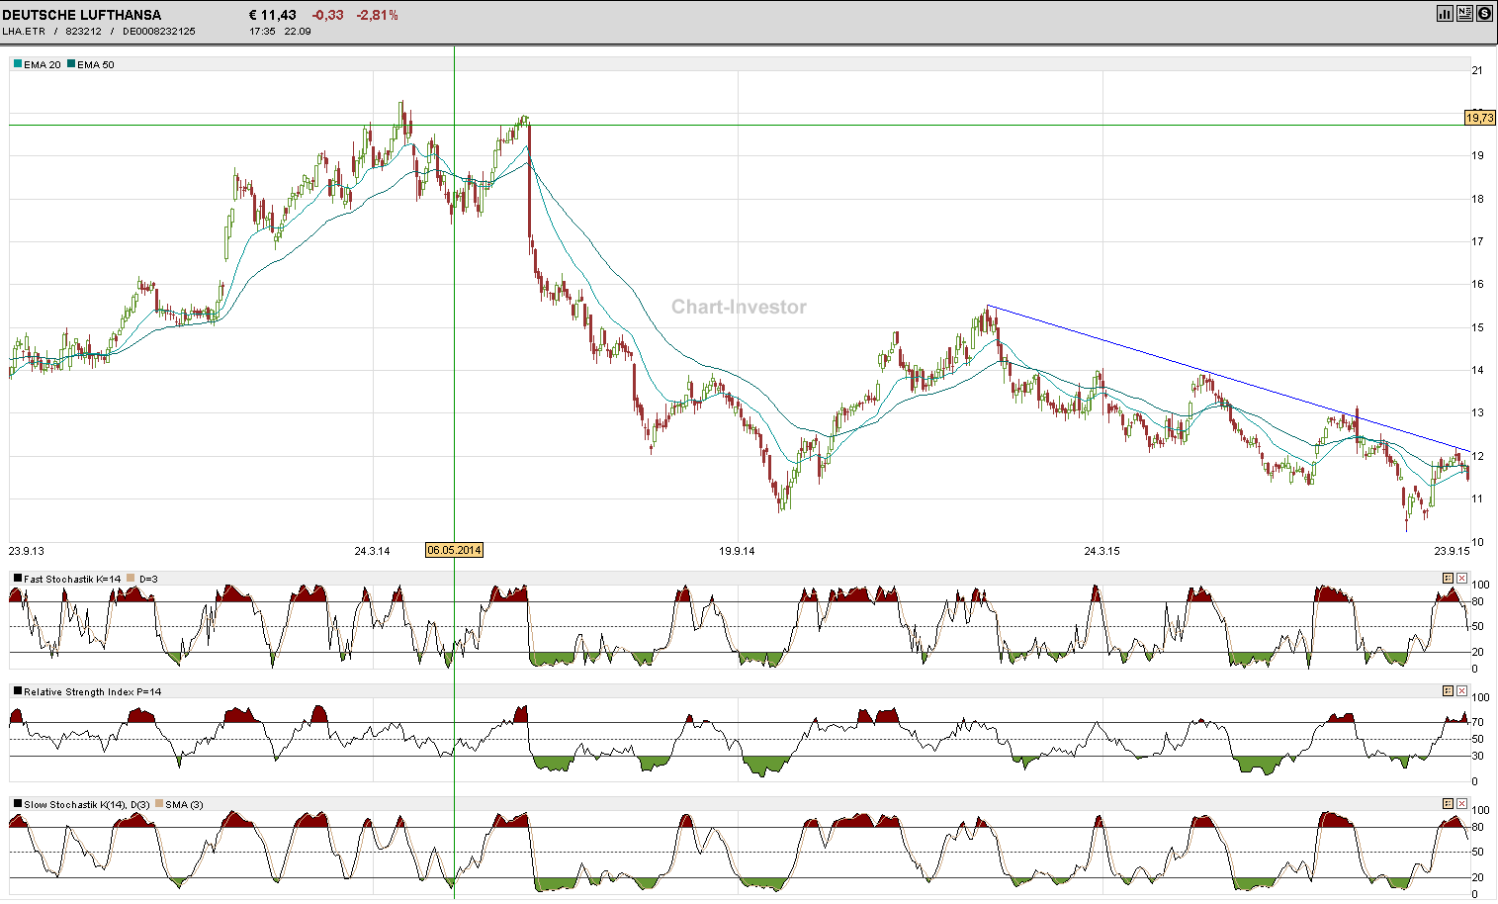
Task: Open the news page icon in header
Action: 1464,14
